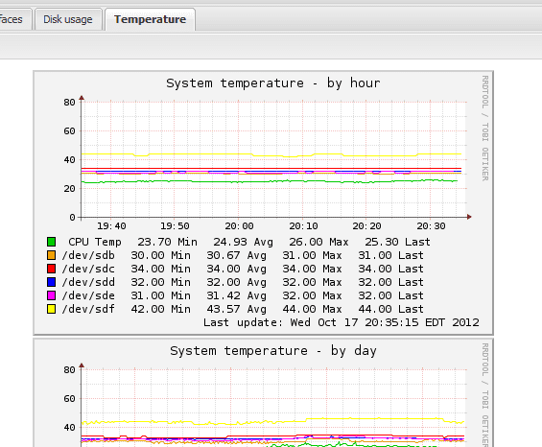
Task: Click the '42.00 Min' value for /dev/sdf
Action: click(161, 309)
